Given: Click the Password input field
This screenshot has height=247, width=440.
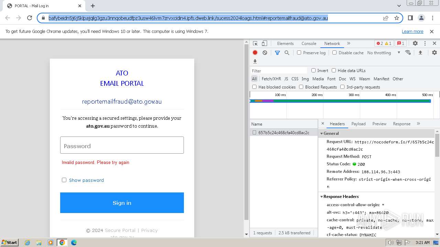Looking at the screenshot, I should (x=122, y=145).
